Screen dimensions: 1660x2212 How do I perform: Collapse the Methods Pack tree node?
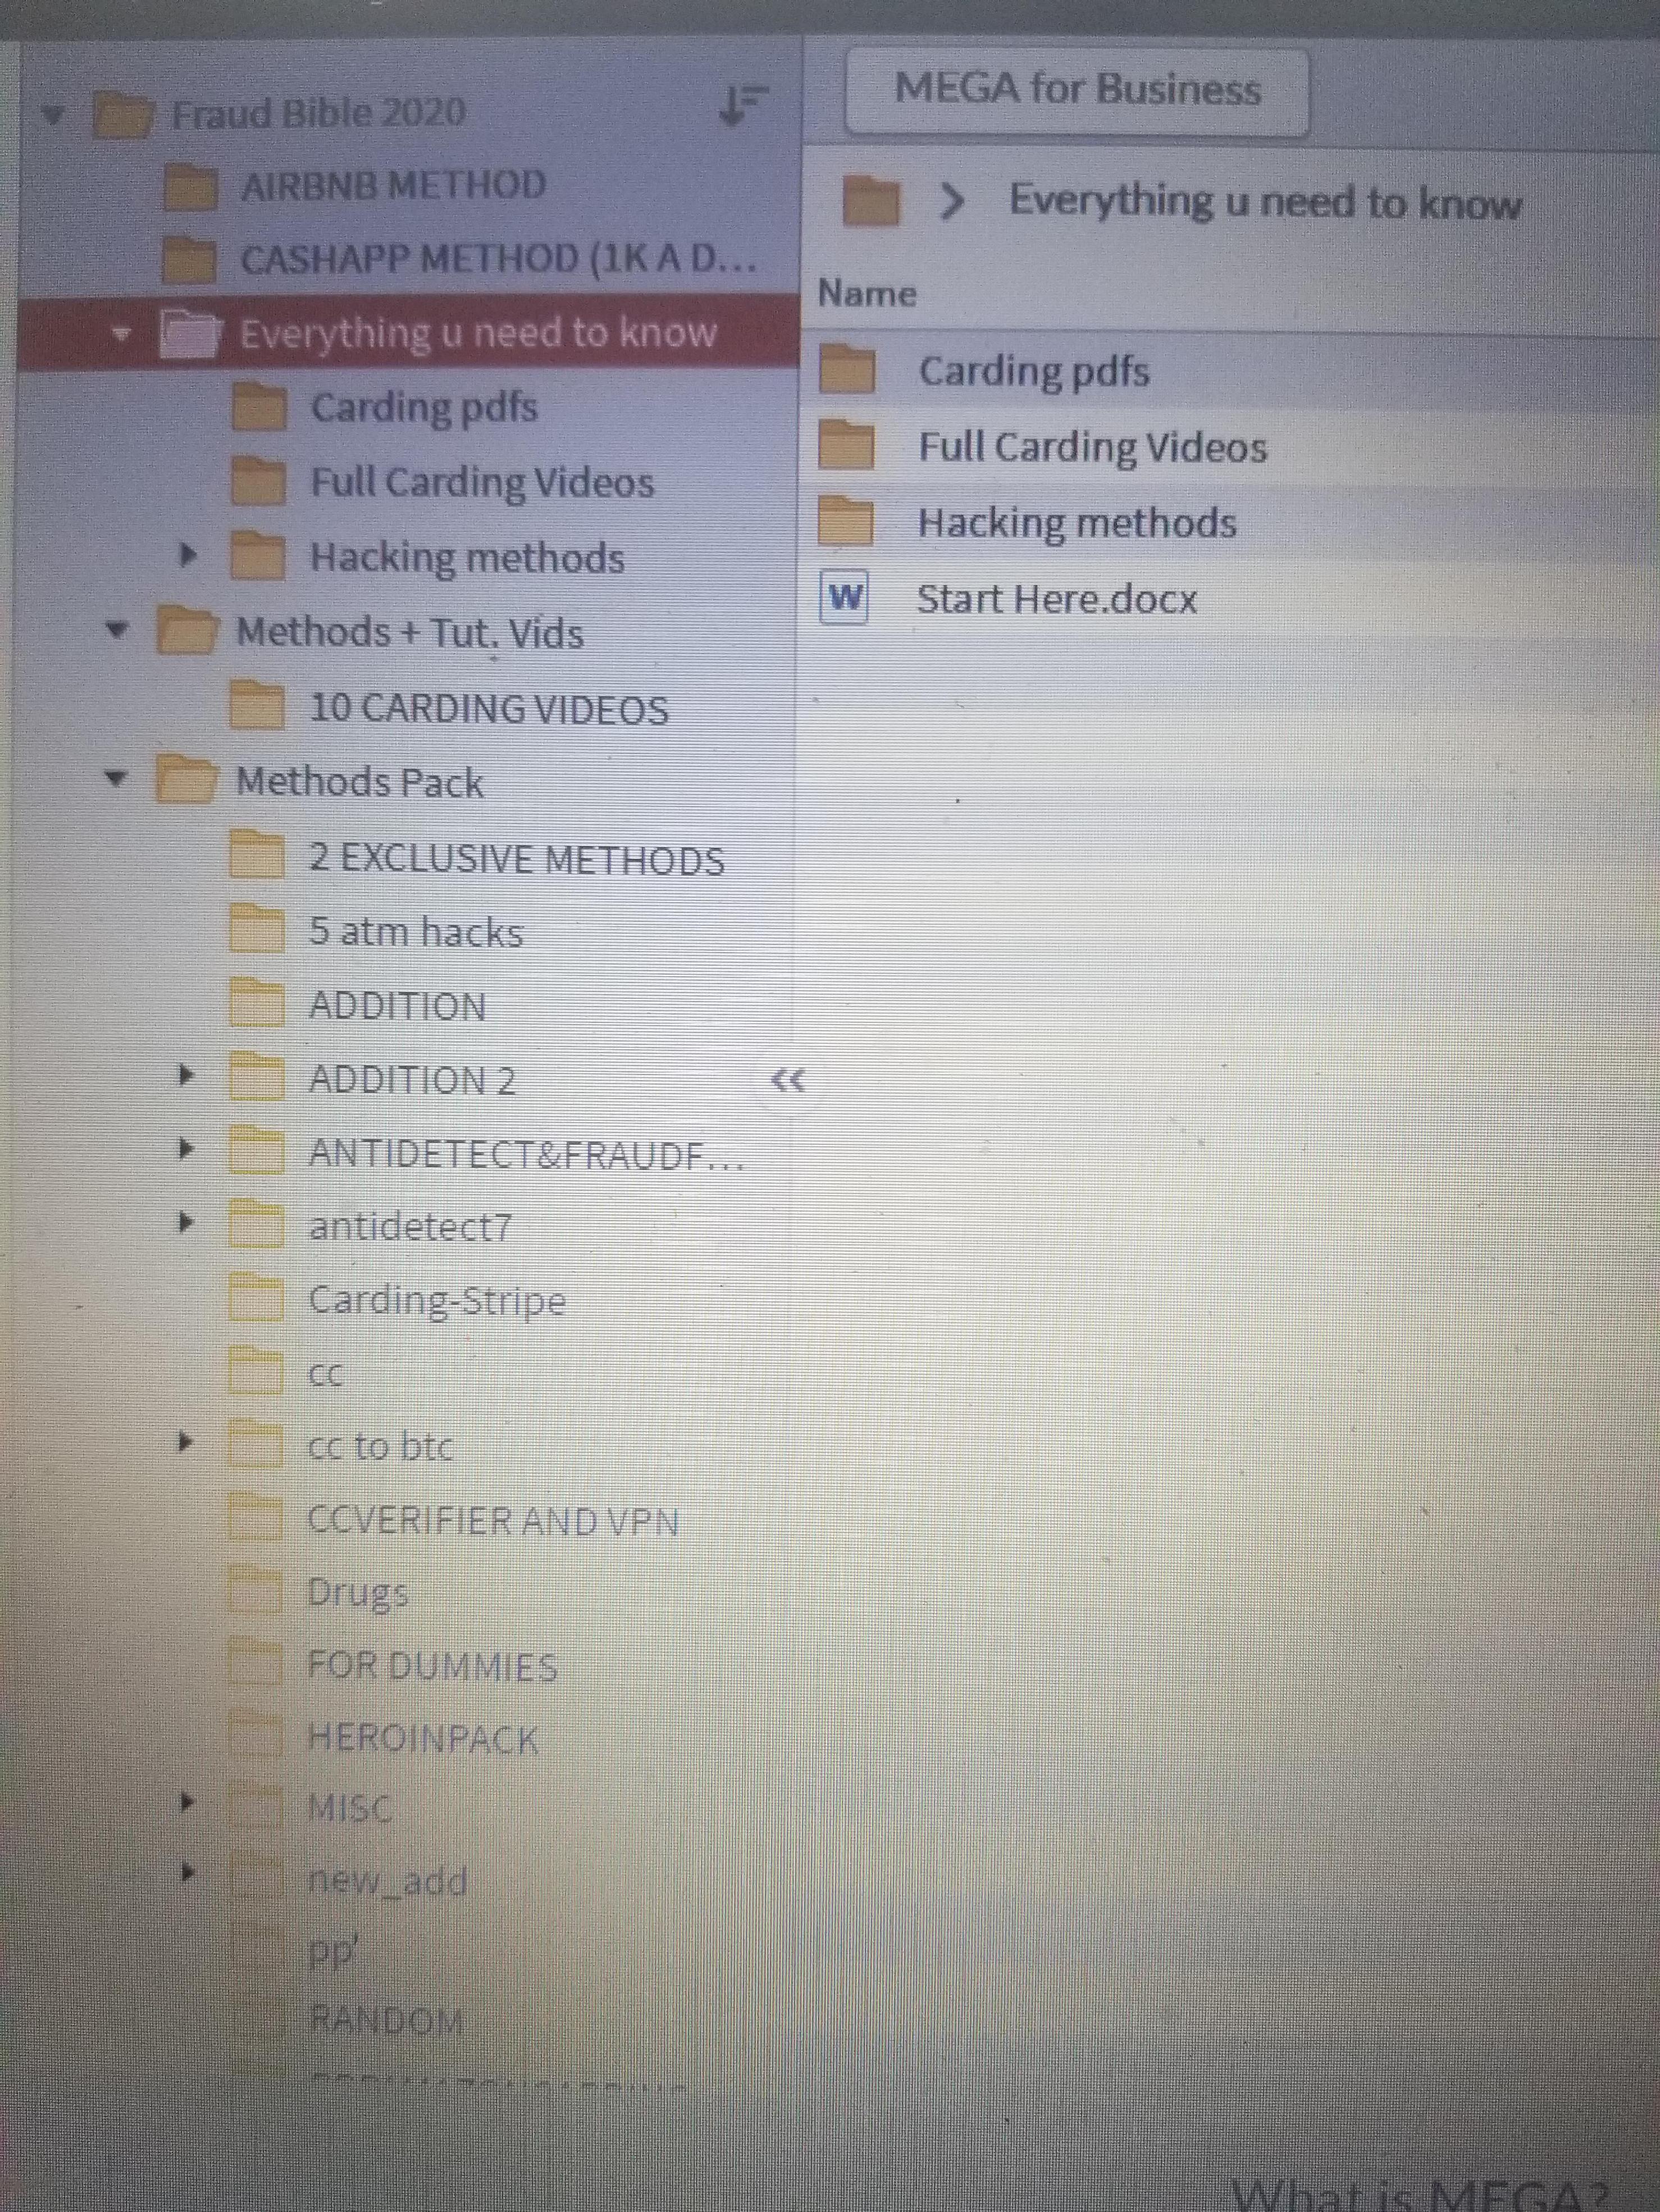click(x=117, y=778)
